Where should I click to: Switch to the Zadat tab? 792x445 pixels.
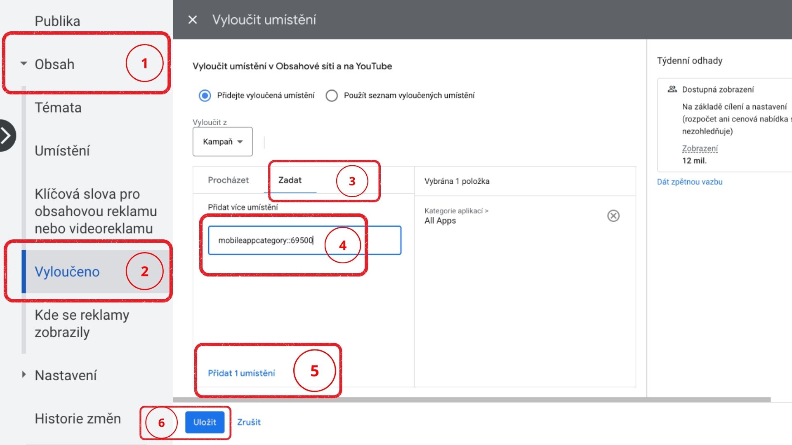click(290, 180)
